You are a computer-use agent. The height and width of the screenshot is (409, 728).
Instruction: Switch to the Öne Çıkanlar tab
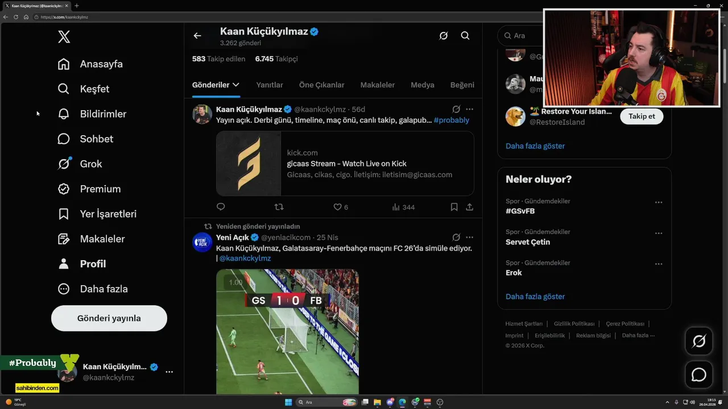point(322,85)
